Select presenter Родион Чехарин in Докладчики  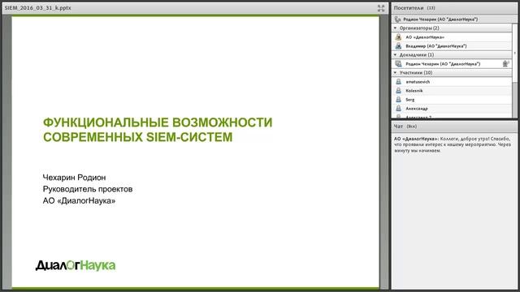(452, 63)
